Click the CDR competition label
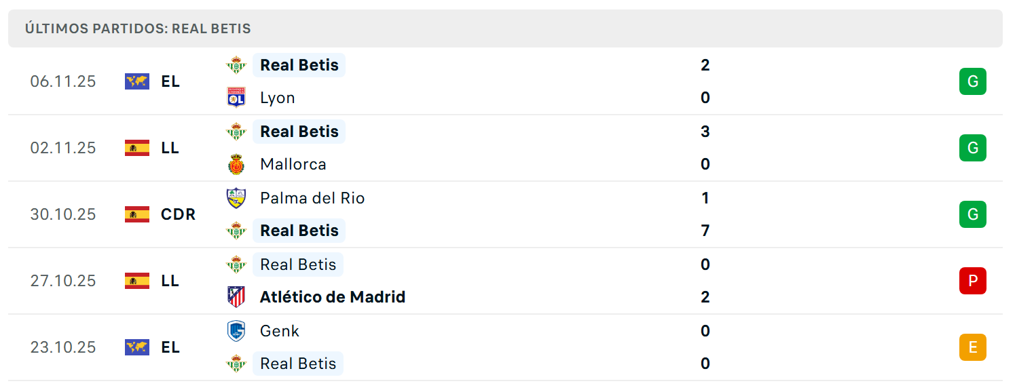Screen dimensions: 1015x390 pos(178,214)
